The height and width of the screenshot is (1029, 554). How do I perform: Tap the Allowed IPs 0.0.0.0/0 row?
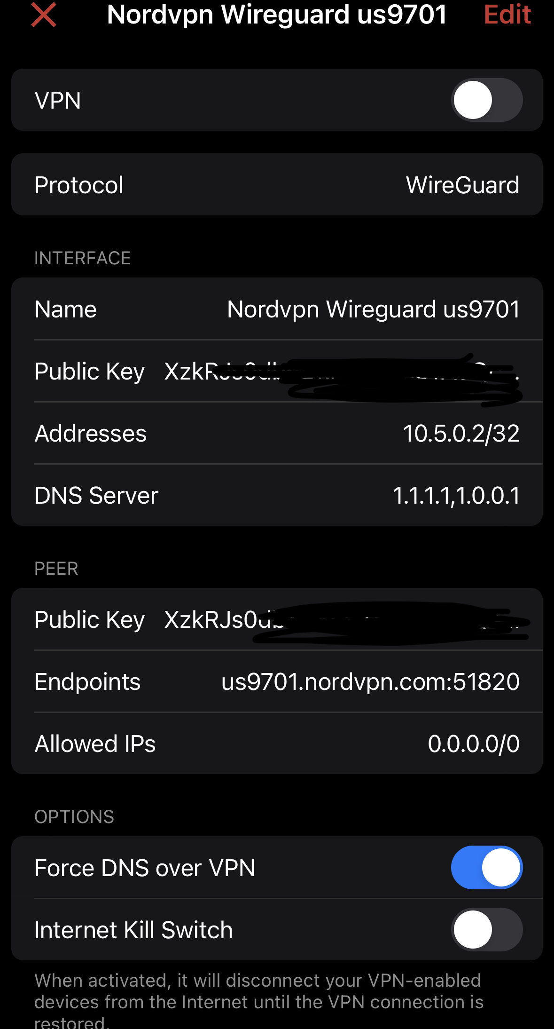click(277, 744)
